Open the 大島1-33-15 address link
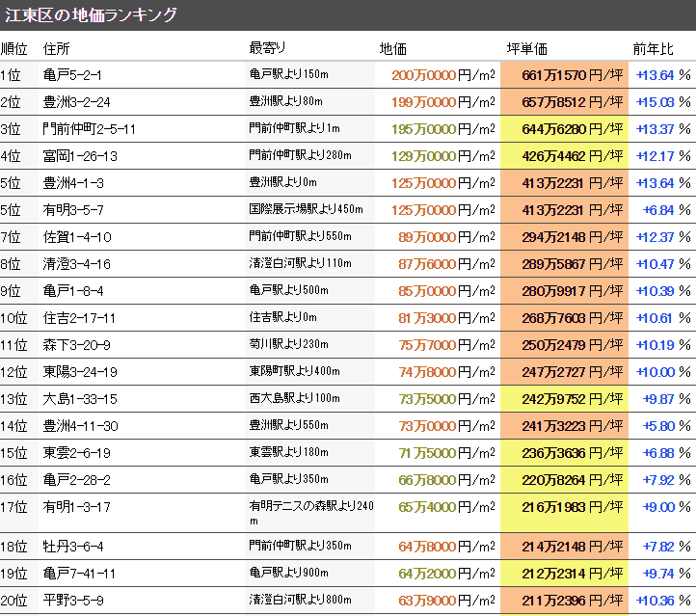Screen dimensions: 696x616 tap(81, 399)
